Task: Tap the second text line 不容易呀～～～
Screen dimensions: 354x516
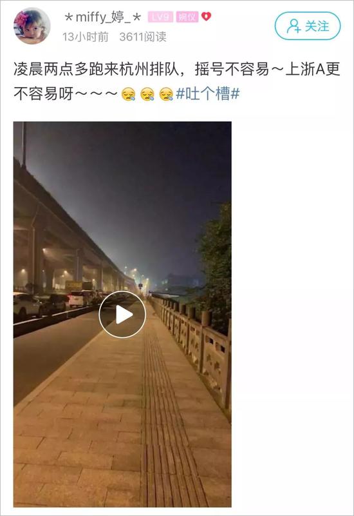Action: [66, 94]
